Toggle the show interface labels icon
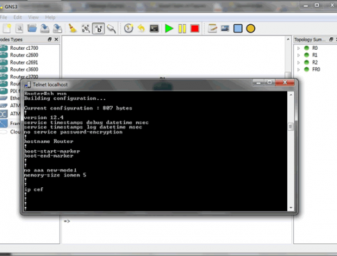 coord(98,28)
